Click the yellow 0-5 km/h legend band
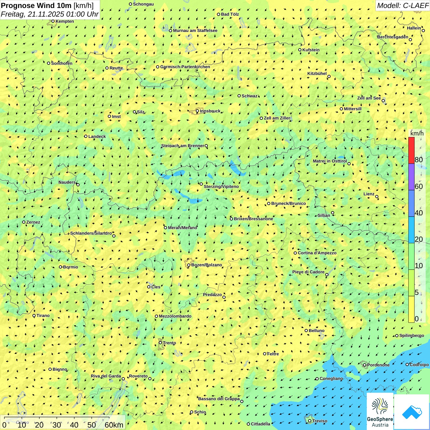Screen dimensions: 430x430 (411, 309)
